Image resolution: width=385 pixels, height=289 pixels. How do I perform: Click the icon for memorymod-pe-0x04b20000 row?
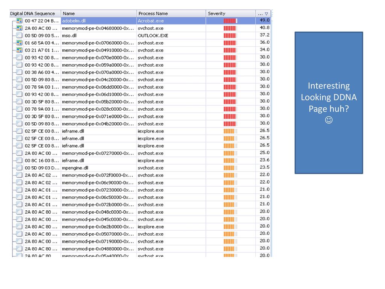pyautogui.click(x=19, y=123)
